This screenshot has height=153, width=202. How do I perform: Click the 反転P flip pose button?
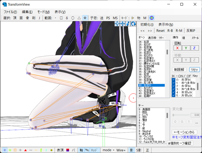(191, 31)
